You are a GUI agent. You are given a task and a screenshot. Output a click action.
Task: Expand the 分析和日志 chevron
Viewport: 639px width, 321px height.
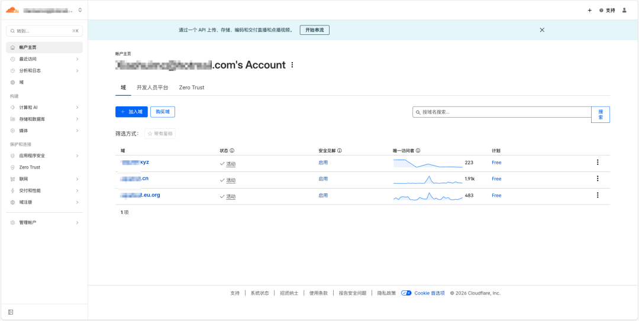click(77, 70)
